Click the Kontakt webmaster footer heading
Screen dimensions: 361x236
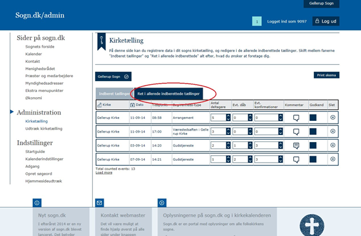[x=123, y=215]
